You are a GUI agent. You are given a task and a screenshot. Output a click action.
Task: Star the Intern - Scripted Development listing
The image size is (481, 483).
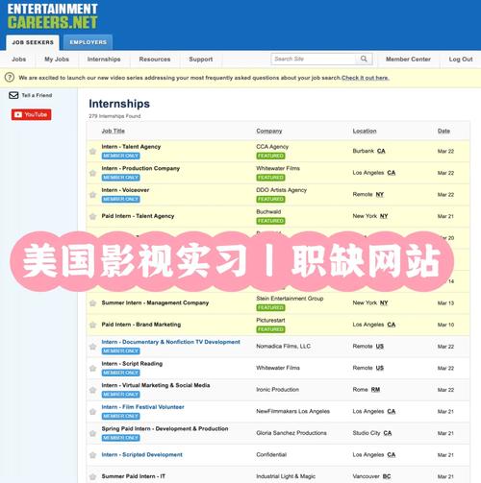[92, 455]
